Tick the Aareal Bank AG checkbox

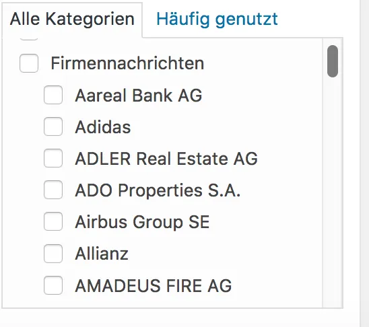[x=53, y=95]
